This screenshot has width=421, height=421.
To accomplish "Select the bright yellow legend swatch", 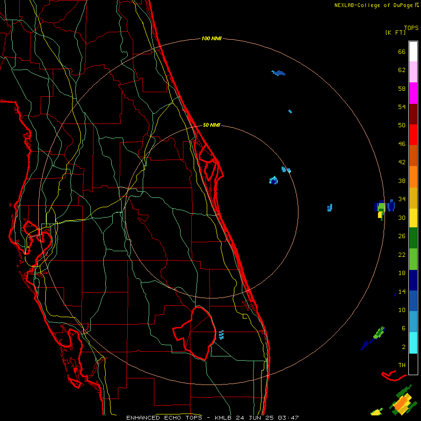I will coord(413,218).
